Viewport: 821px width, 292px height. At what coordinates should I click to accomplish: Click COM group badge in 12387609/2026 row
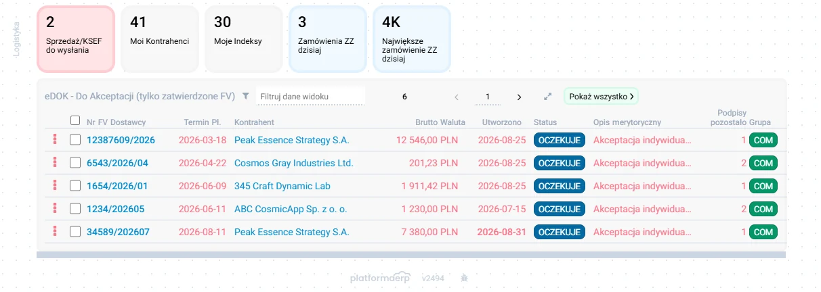tap(763, 140)
